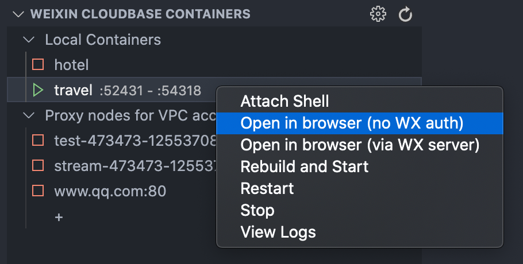
Task: Click the red square icon beside stream-473473
Action: (x=38, y=166)
